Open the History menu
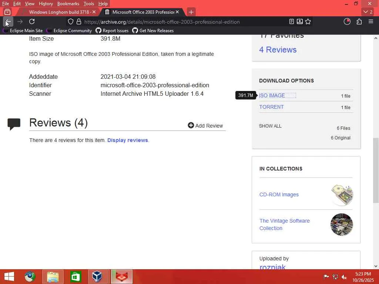Screen dimensions: 379x284 point(46,4)
